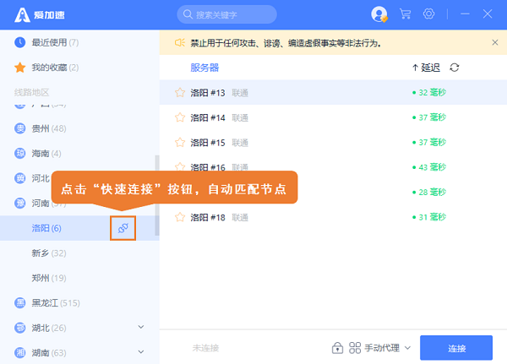507x364 pixels.
Task: Click the 湖南 region badge icon
Action: [20, 352]
